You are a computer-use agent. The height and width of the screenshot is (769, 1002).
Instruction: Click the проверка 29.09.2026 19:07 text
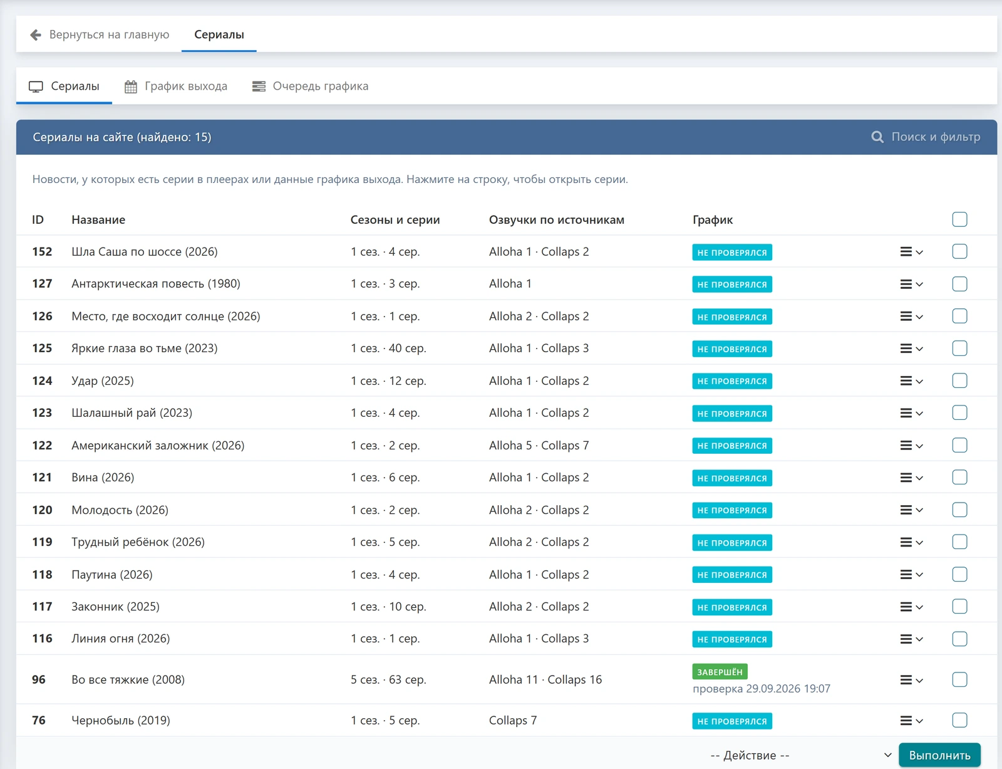click(x=762, y=689)
